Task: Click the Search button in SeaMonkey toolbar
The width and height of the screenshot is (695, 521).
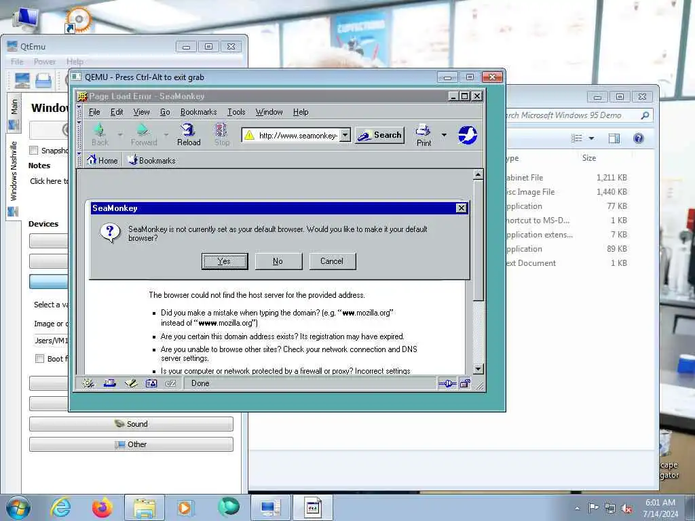Action: click(379, 135)
